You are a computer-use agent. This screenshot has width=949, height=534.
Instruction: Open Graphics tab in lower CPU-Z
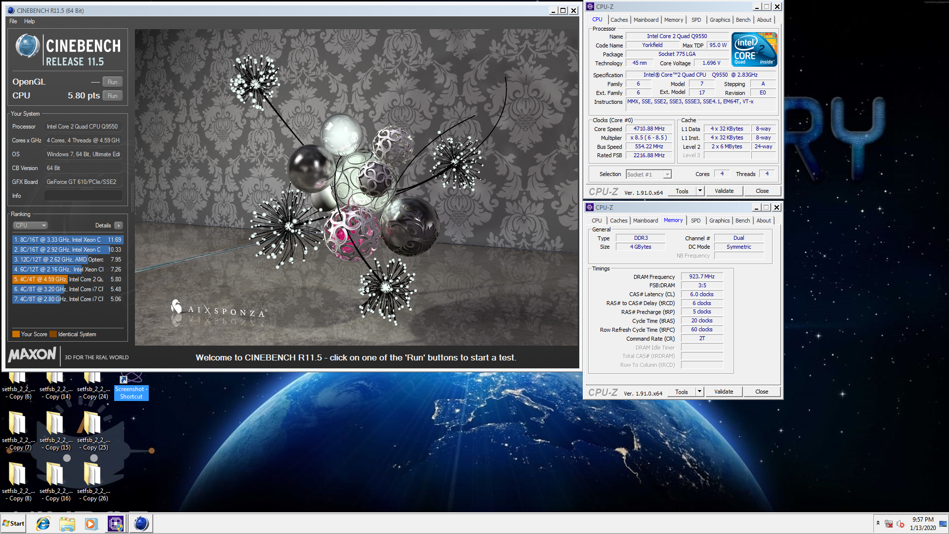pos(719,221)
